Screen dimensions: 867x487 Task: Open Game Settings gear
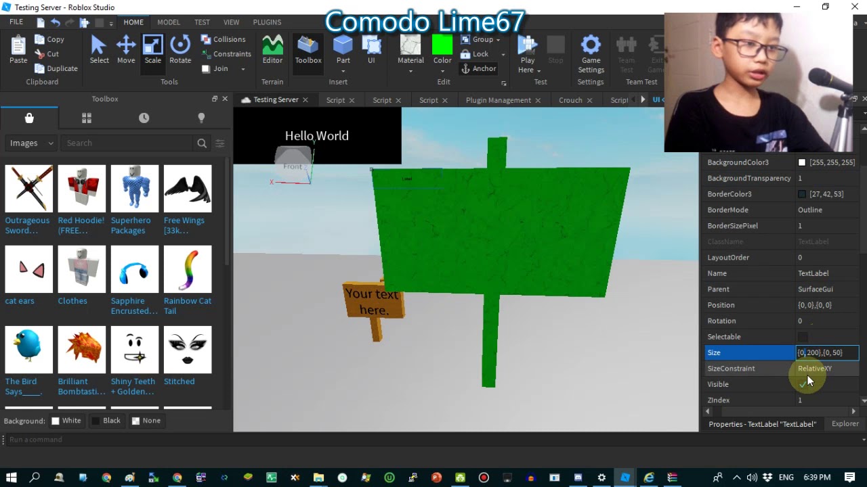click(591, 45)
